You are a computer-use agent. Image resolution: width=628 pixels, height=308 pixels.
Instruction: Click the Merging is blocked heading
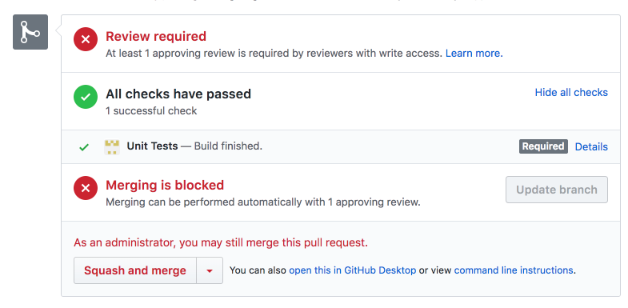click(165, 185)
